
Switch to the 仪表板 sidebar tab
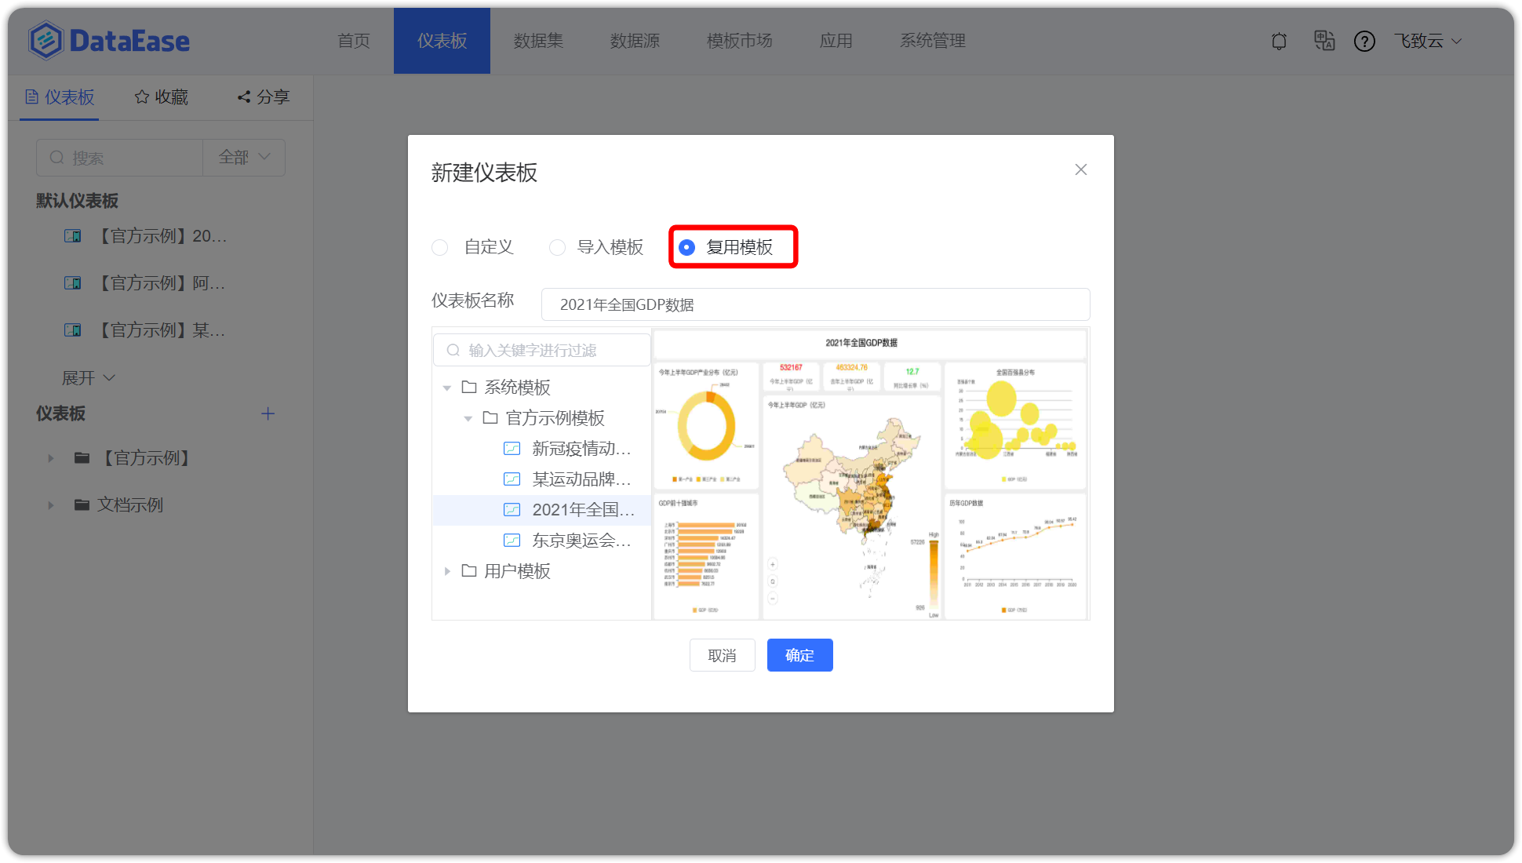tap(60, 97)
